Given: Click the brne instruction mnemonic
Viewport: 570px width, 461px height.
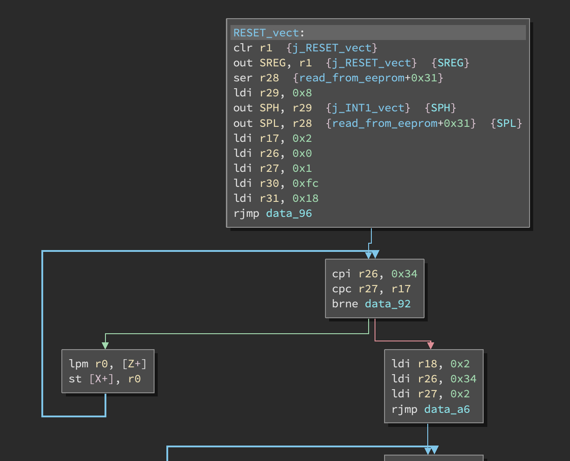Looking at the screenshot, I should coord(345,304).
